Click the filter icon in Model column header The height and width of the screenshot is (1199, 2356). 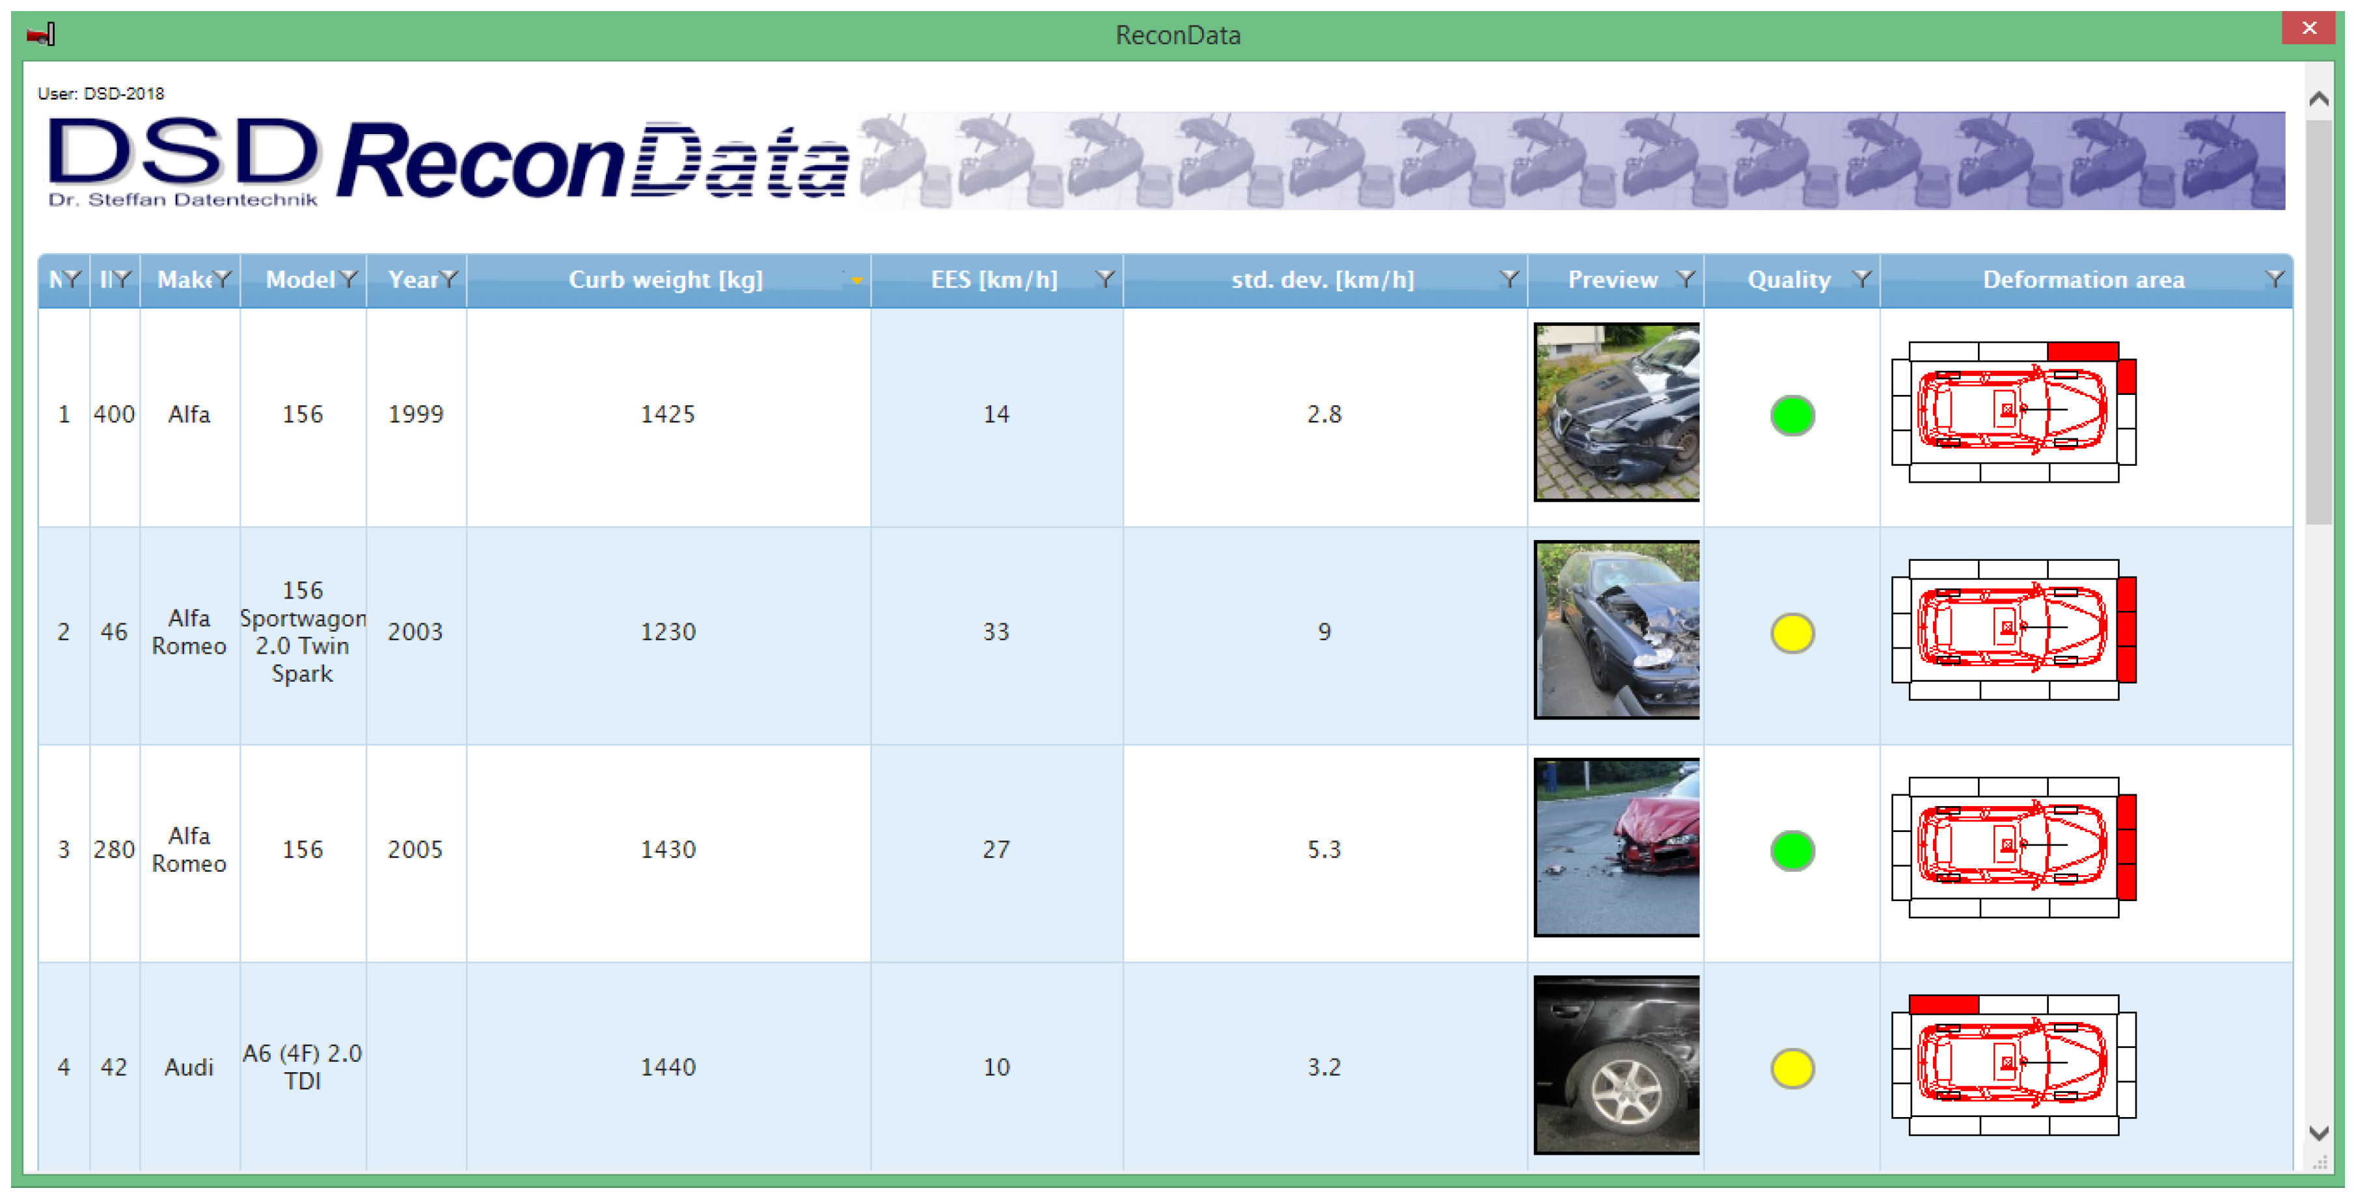click(x=349, y=279)
